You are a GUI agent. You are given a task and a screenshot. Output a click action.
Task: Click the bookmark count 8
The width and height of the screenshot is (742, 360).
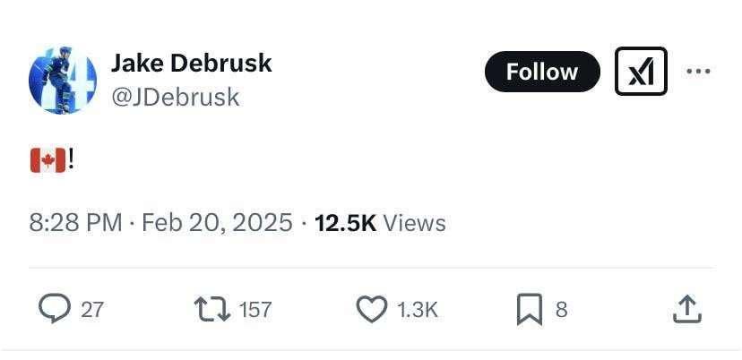pyautogui.click(x=562, y=310)
